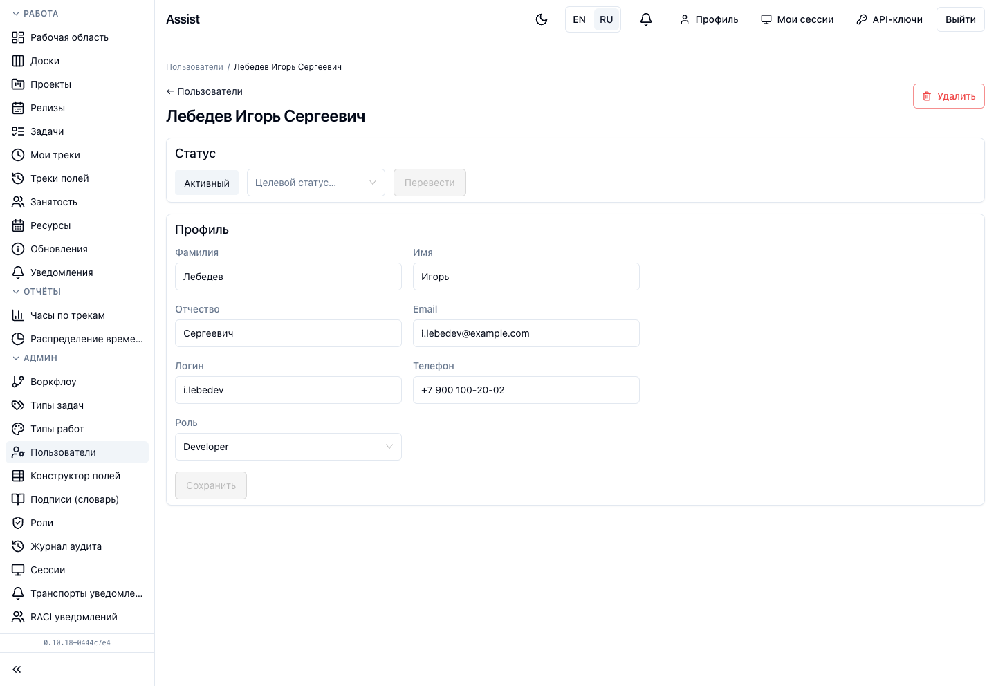Open notifications with the bell icon
996x686 pixels.
646,19
